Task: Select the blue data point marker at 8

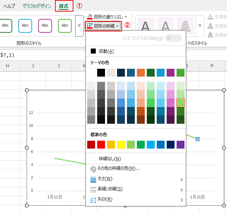Action: 198,139
